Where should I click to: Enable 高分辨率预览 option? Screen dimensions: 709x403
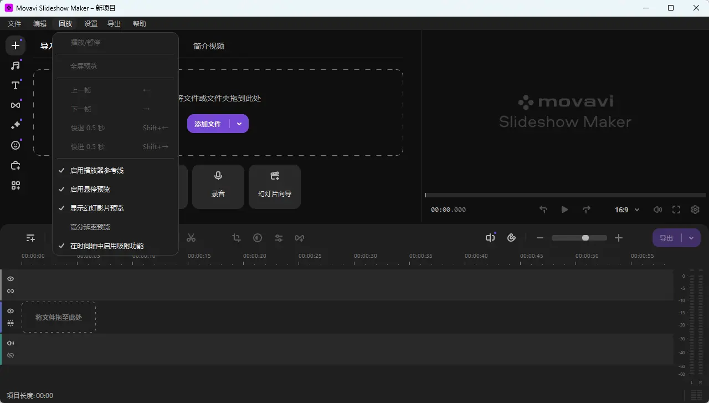pyautogui.click(x=115, y=227)
